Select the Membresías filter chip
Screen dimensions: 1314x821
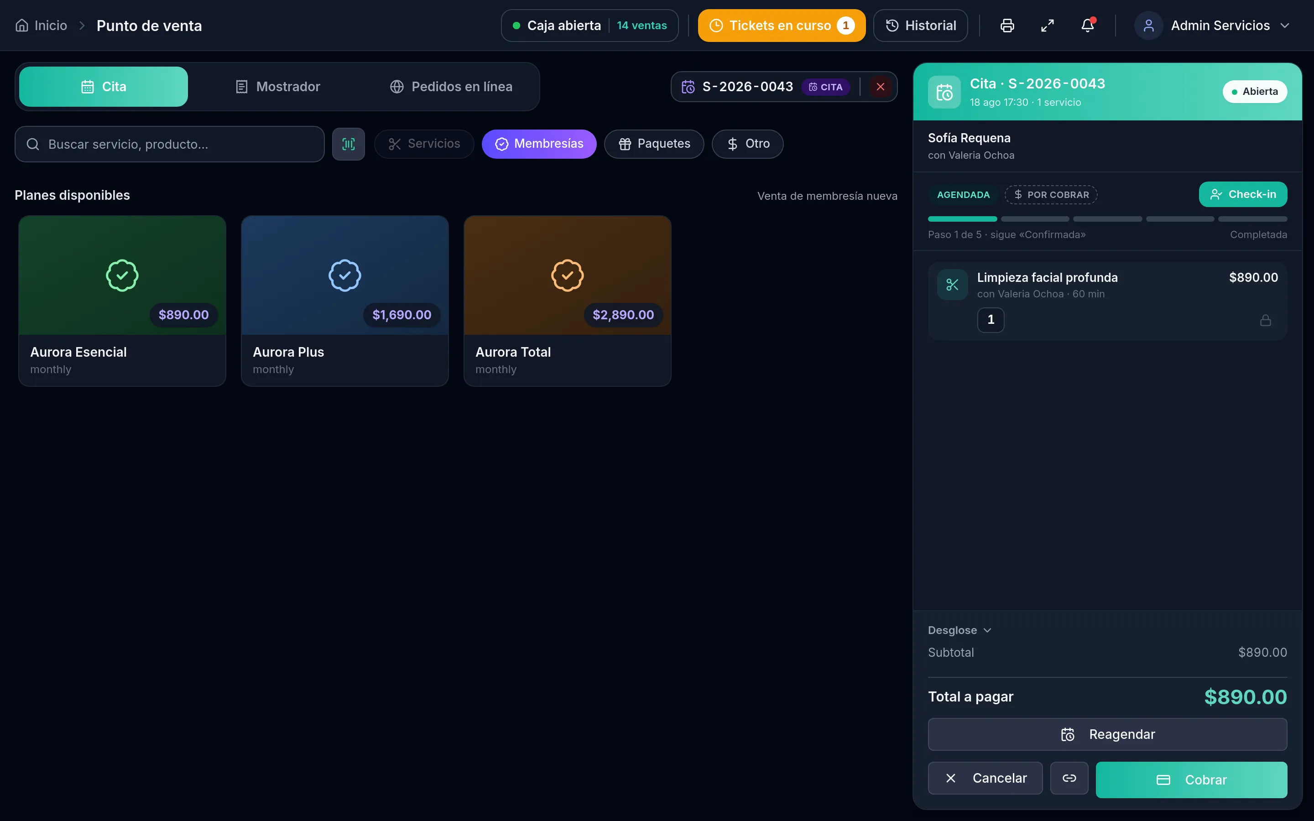[x=539, y=144]
